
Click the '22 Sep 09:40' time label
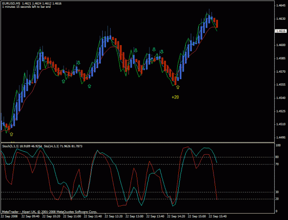(x=30, y=216)
